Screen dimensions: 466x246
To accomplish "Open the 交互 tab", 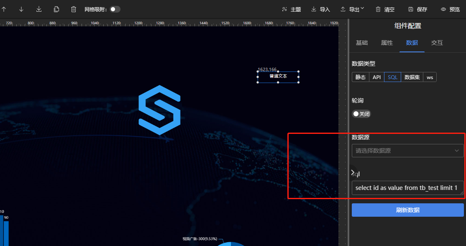I will click(437, 43).
